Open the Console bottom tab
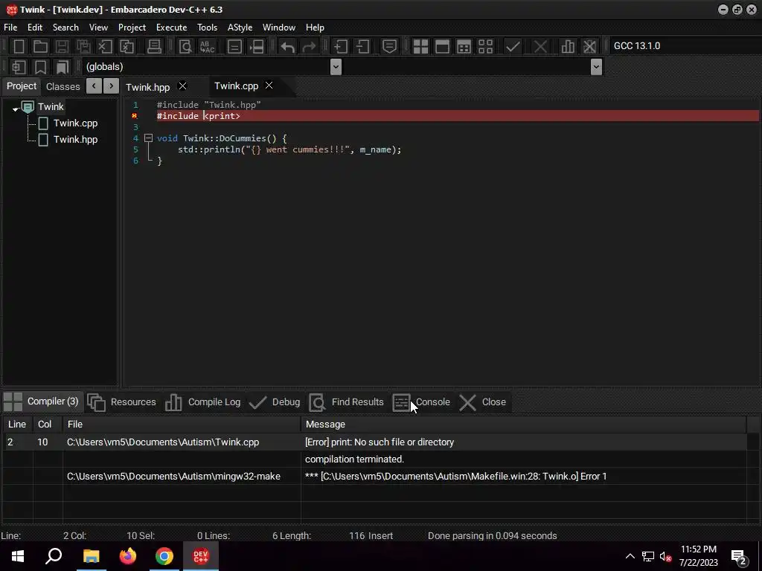The height and width of the screenshot is (571, 762). click(x=421, y=402)
